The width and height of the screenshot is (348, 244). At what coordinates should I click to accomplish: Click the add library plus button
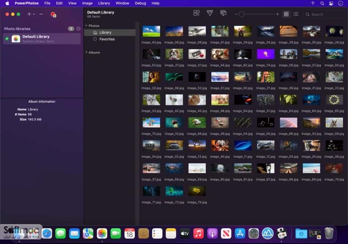click(29, 14)
